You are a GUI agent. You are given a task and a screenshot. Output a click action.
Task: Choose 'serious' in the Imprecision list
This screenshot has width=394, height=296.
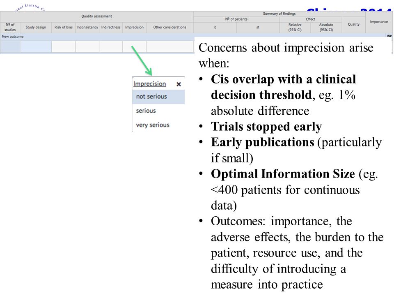click(x=158, y=111)
